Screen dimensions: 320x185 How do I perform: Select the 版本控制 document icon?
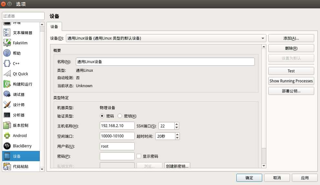pyautogui.click(x=7, y=125)
